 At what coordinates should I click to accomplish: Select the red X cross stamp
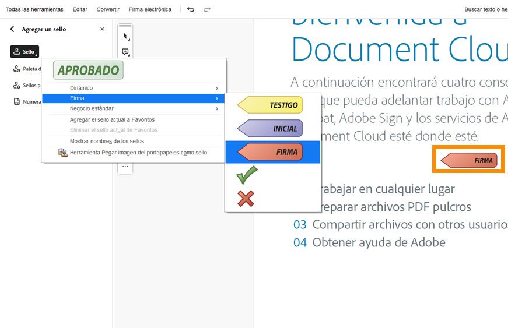[246, 198]
